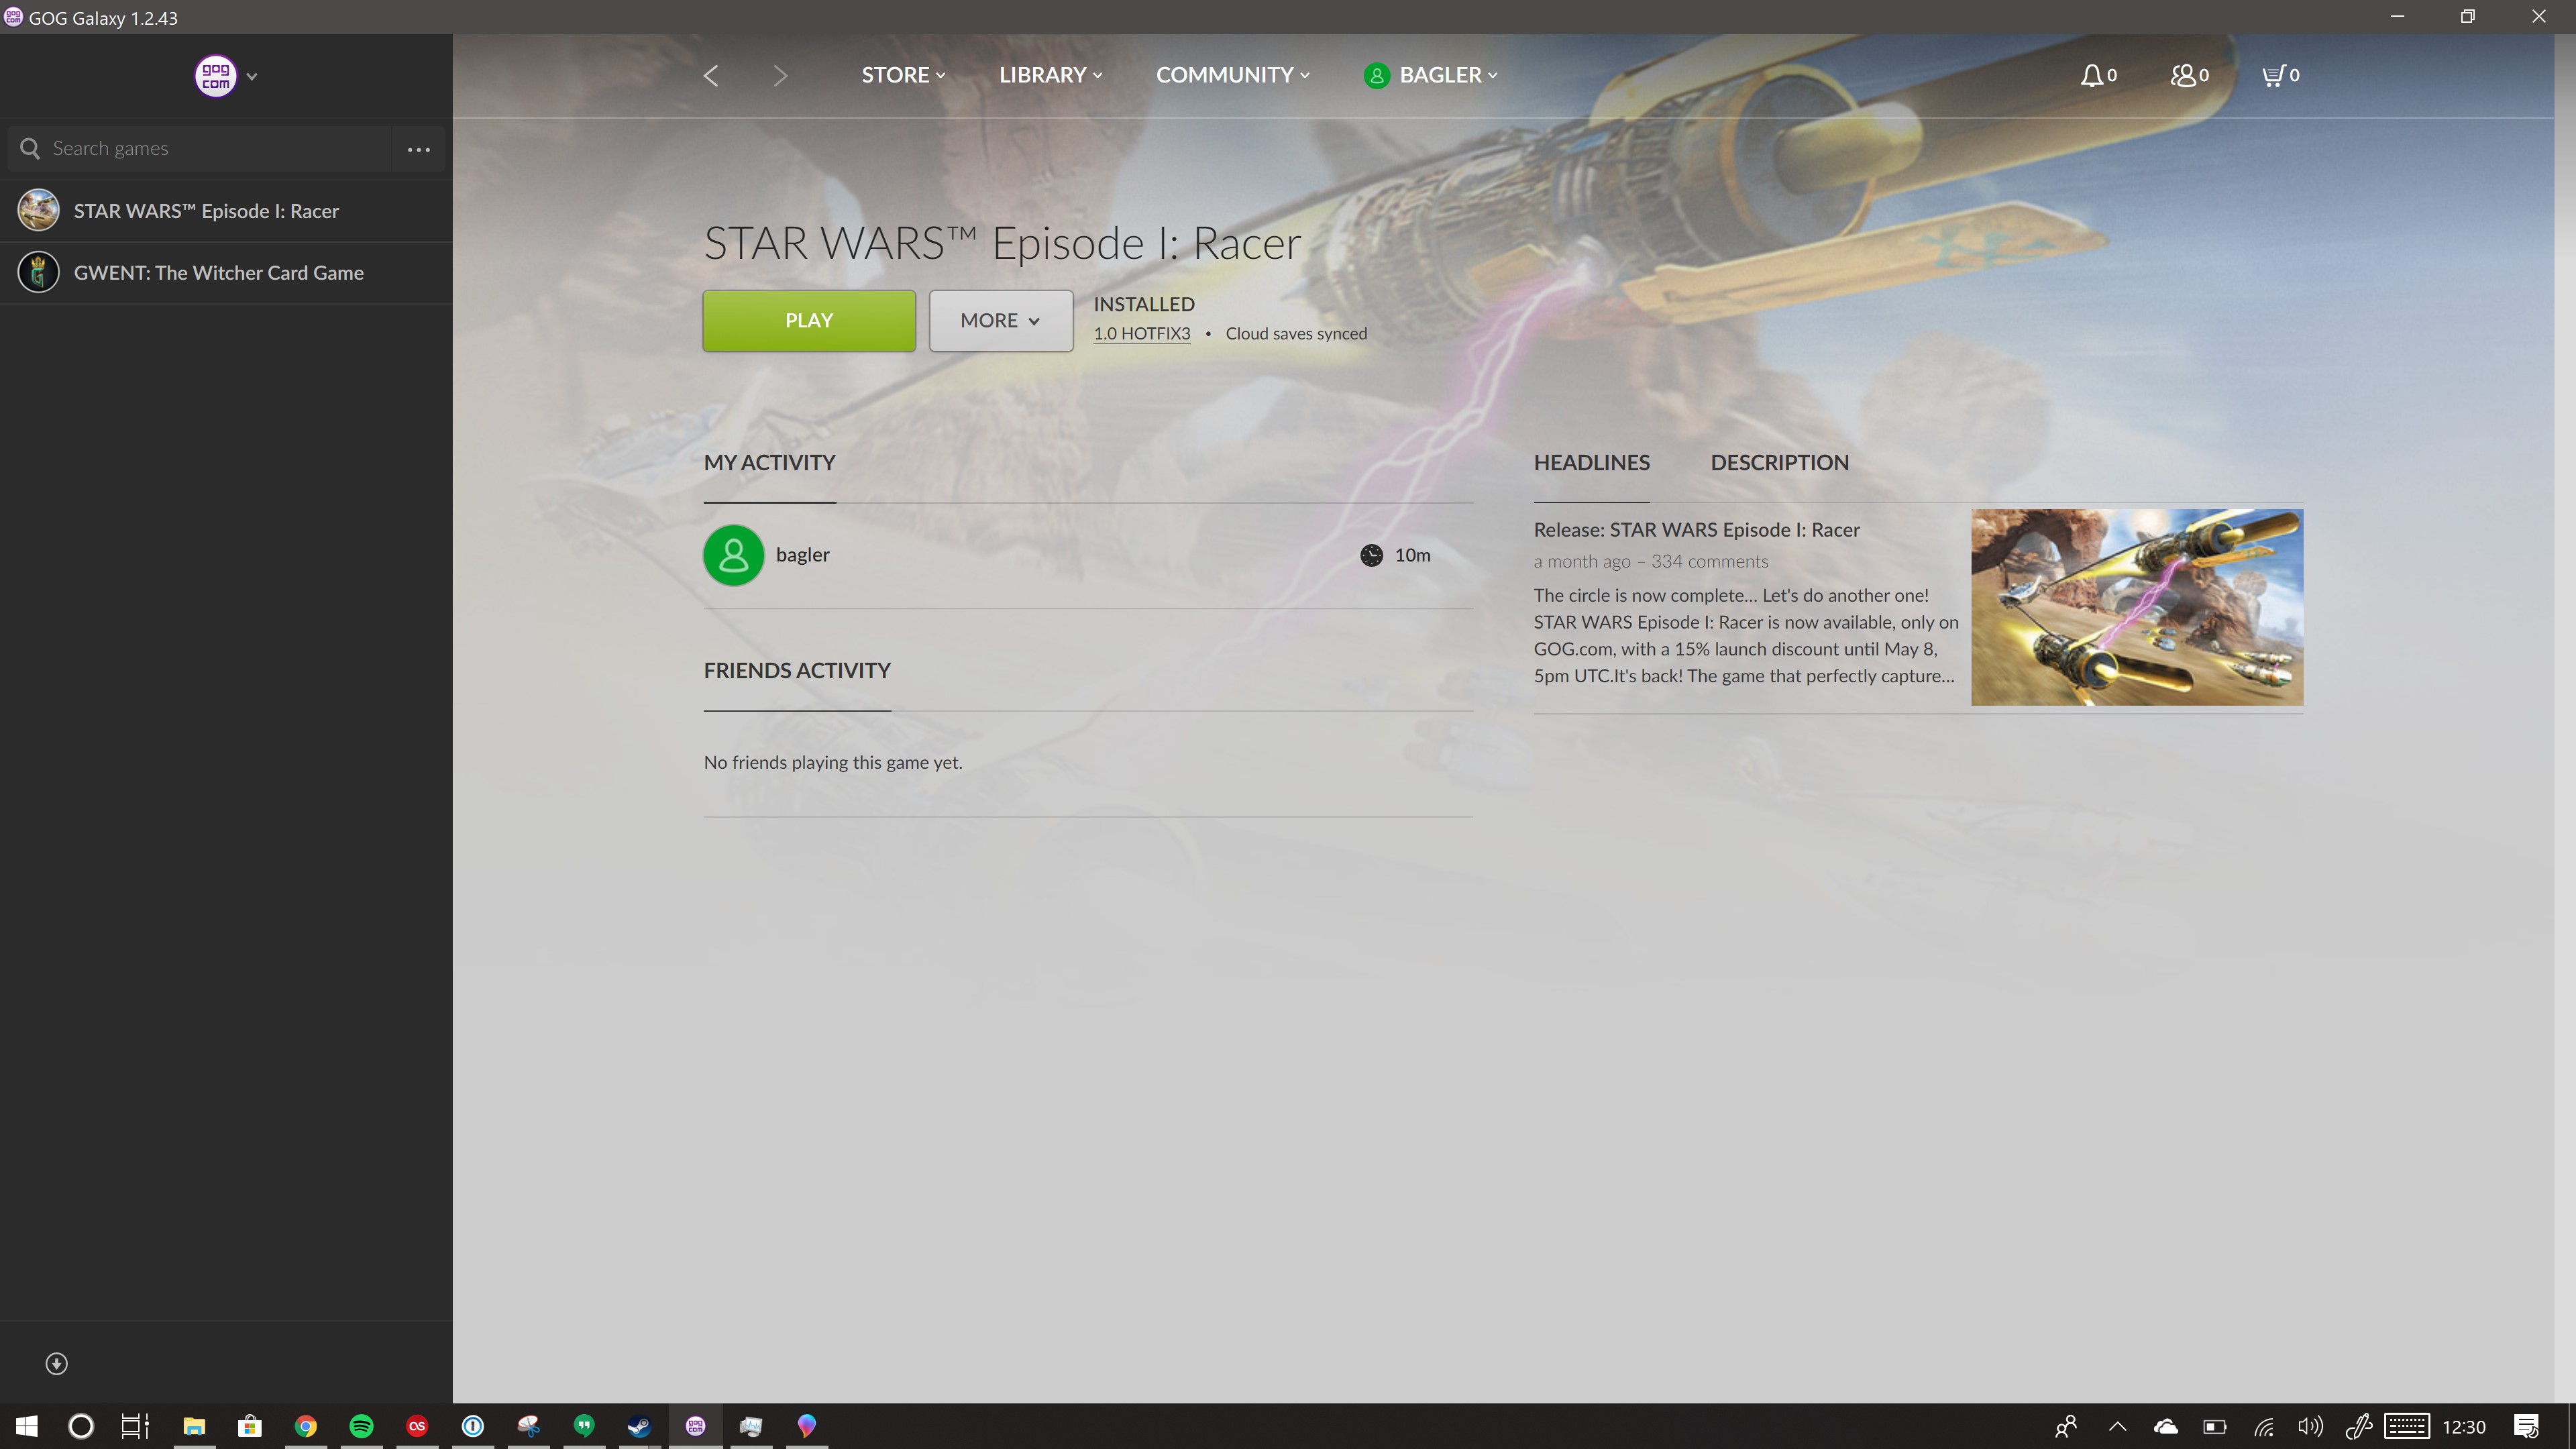This screenshot has width=2576, height=1449.
Task: Open the COMMUNITY menu
Action: (1231, 75)
